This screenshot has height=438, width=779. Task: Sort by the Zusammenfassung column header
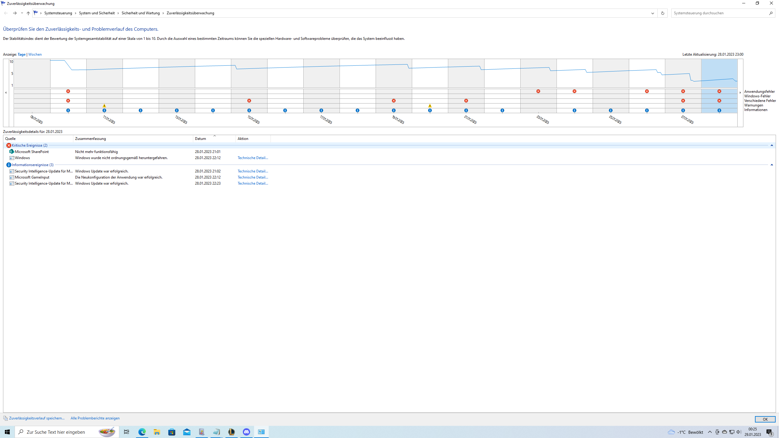(133, 139)
